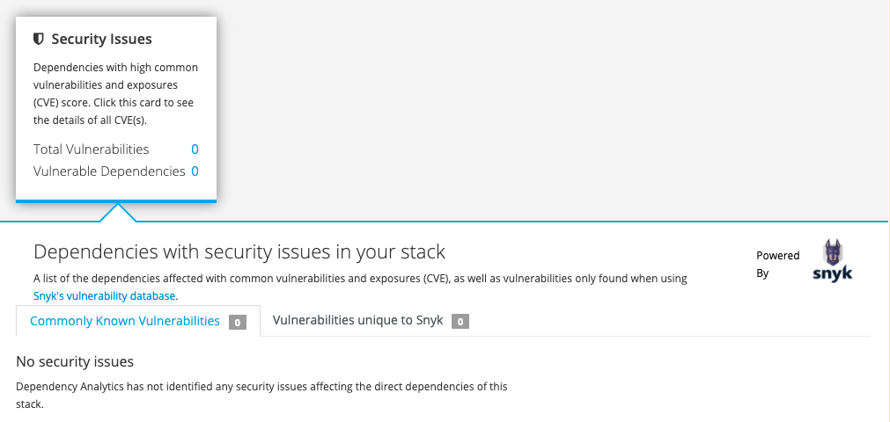
Task: Click the count badge on Commonly Known Vulnerabilities
Action: 238,322
